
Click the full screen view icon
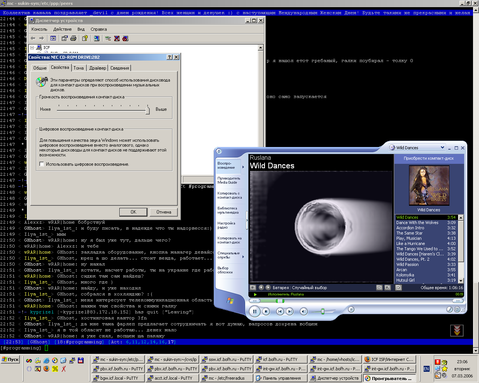388,288
